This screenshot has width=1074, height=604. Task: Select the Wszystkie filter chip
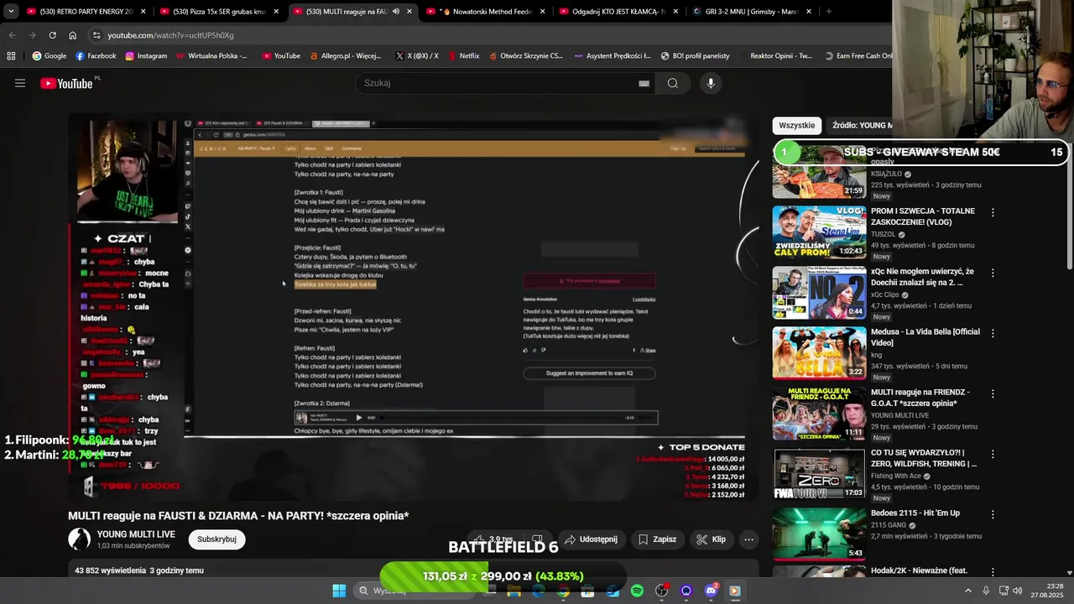[x=796, y=125]
